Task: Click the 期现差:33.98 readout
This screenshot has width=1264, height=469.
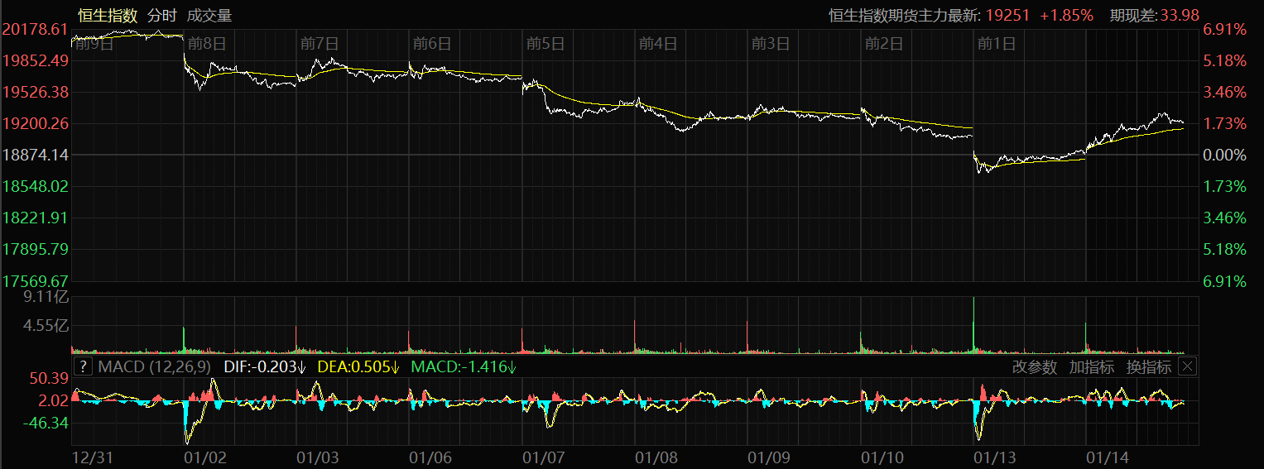Action: [x=1155, y=15]
